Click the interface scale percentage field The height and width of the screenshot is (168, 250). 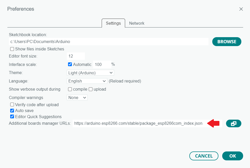pyautogui.click(x=101, y=64)
